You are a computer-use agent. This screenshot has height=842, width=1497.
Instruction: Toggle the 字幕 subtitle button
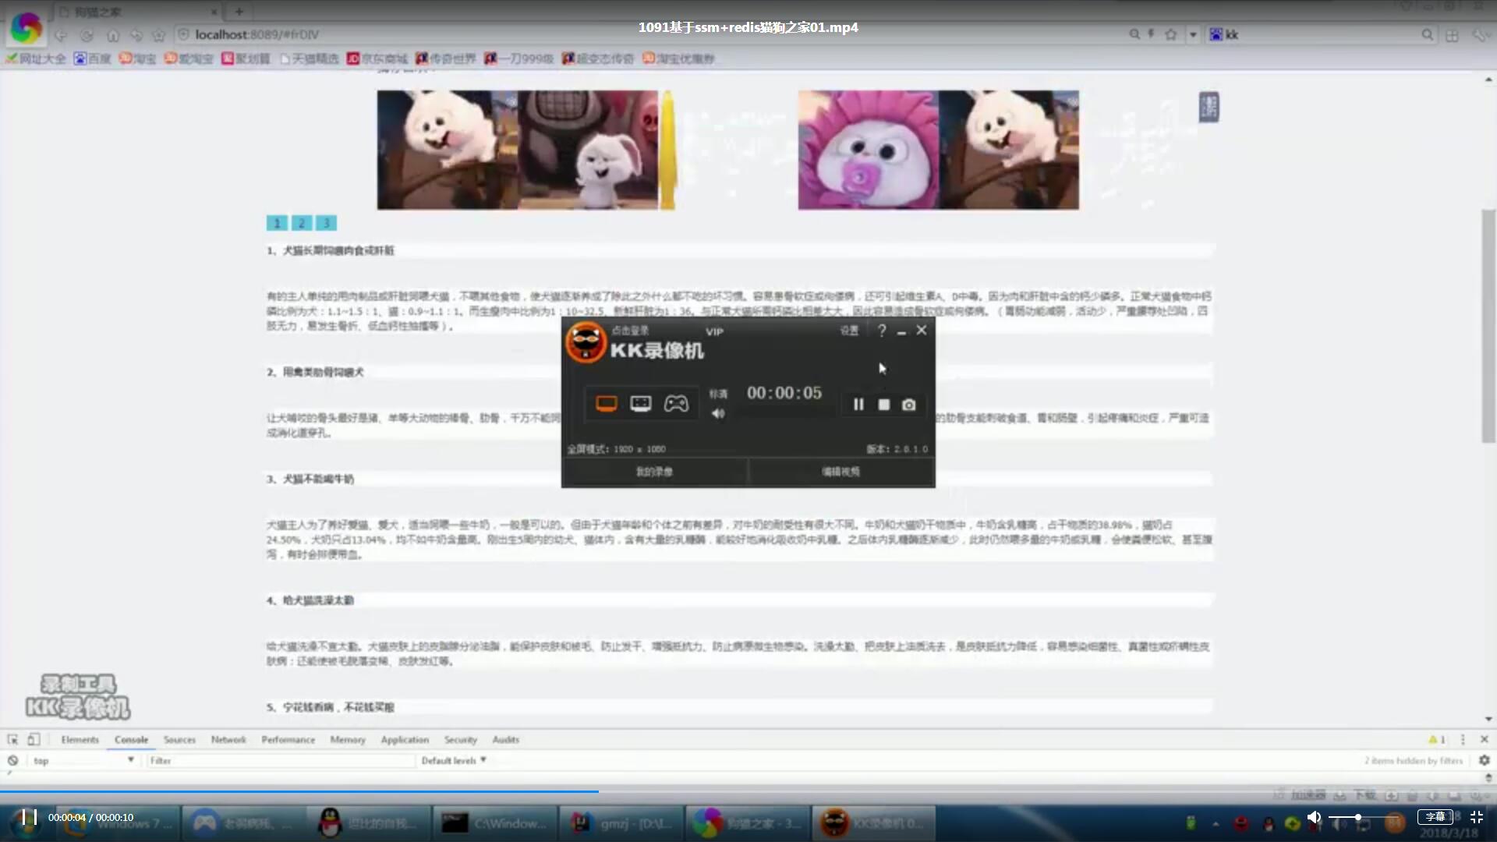click(1435, 817)
